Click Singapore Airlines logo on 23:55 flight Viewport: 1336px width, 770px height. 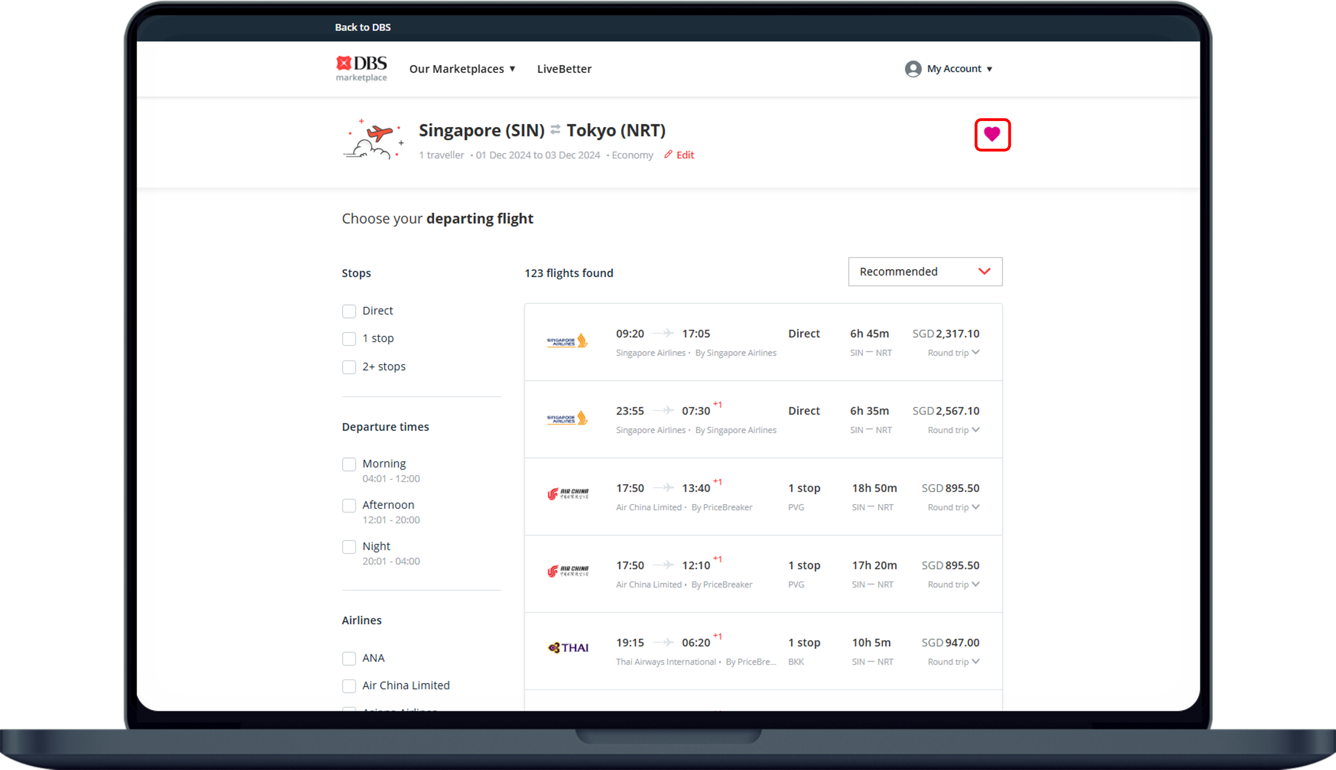click(x=567, y=418)
